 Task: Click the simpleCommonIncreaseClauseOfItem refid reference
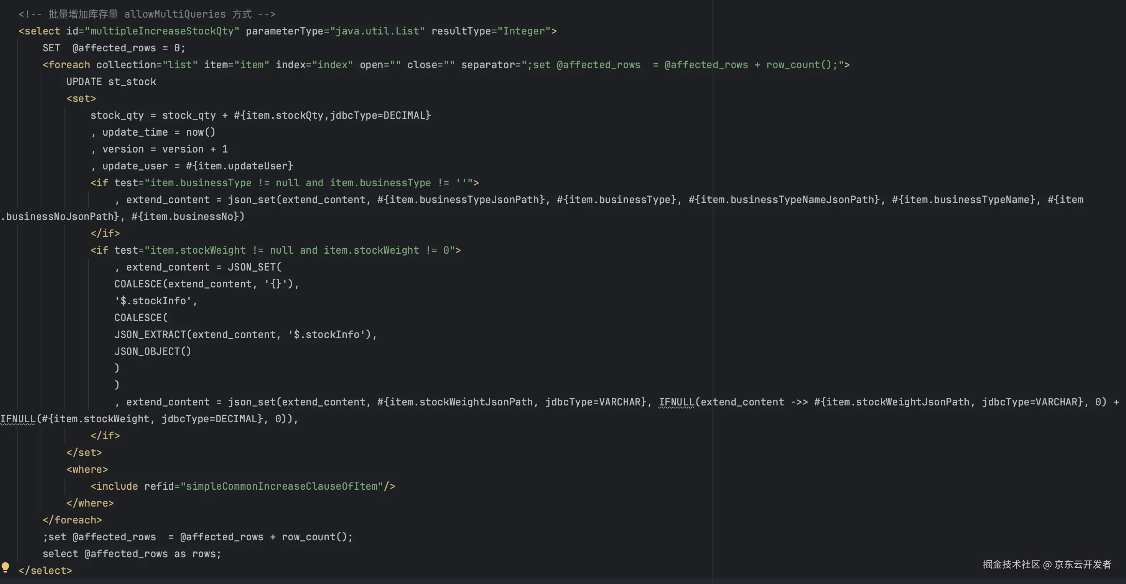pos(281,486)
